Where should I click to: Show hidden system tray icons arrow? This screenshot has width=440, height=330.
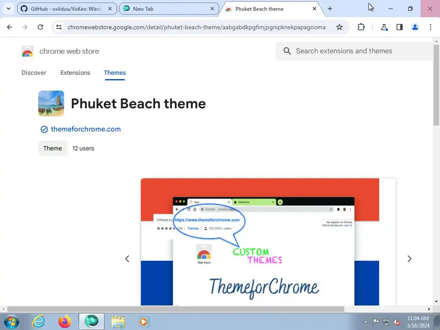coord(365,322)
